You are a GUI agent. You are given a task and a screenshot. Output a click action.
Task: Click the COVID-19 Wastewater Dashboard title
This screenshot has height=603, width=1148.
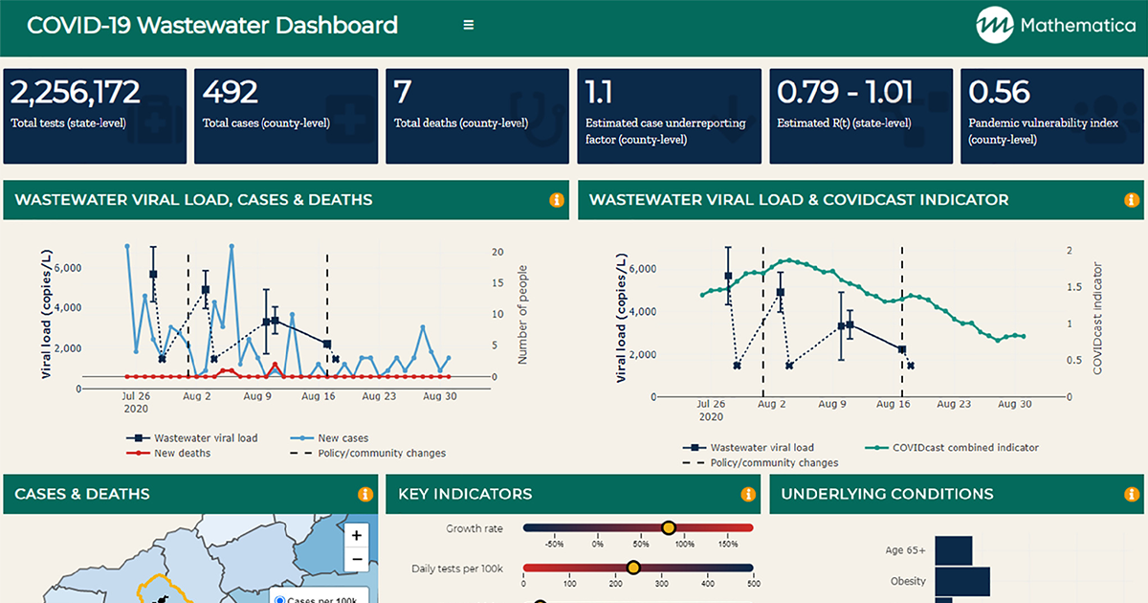tap(212, 25)
